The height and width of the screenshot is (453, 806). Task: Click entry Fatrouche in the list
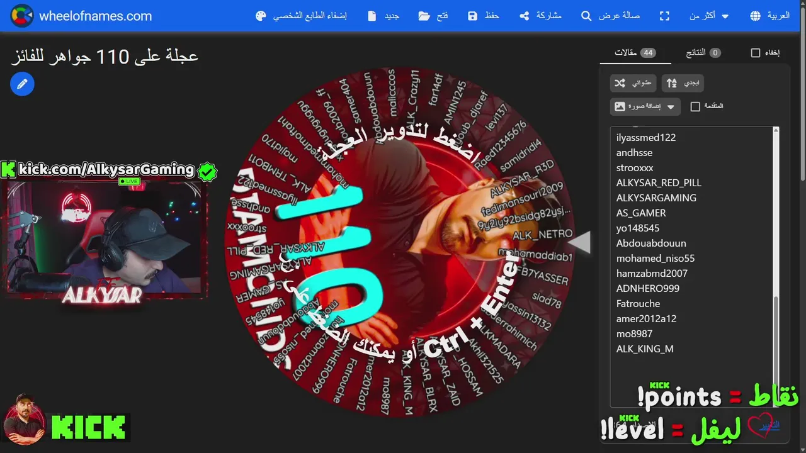(638, 303)
